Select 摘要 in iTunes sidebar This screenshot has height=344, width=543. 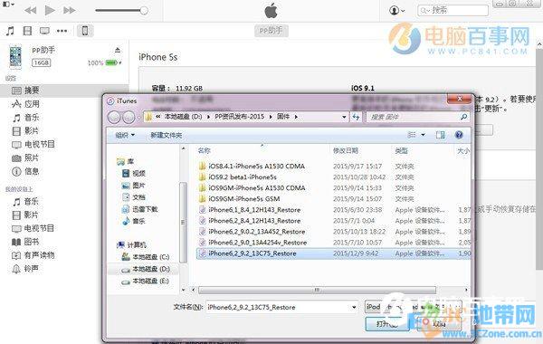click(x=64, y=91)
